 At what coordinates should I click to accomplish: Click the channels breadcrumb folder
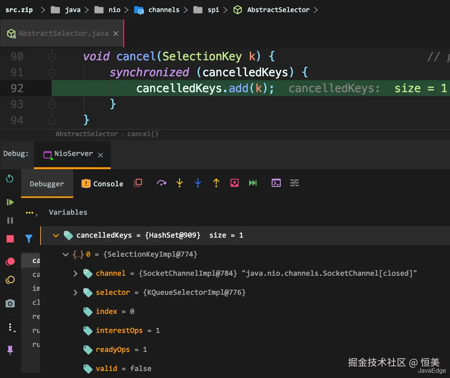click(x=164, y=10)
